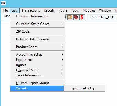Expand the Equipment submenu

pos(37,60)
